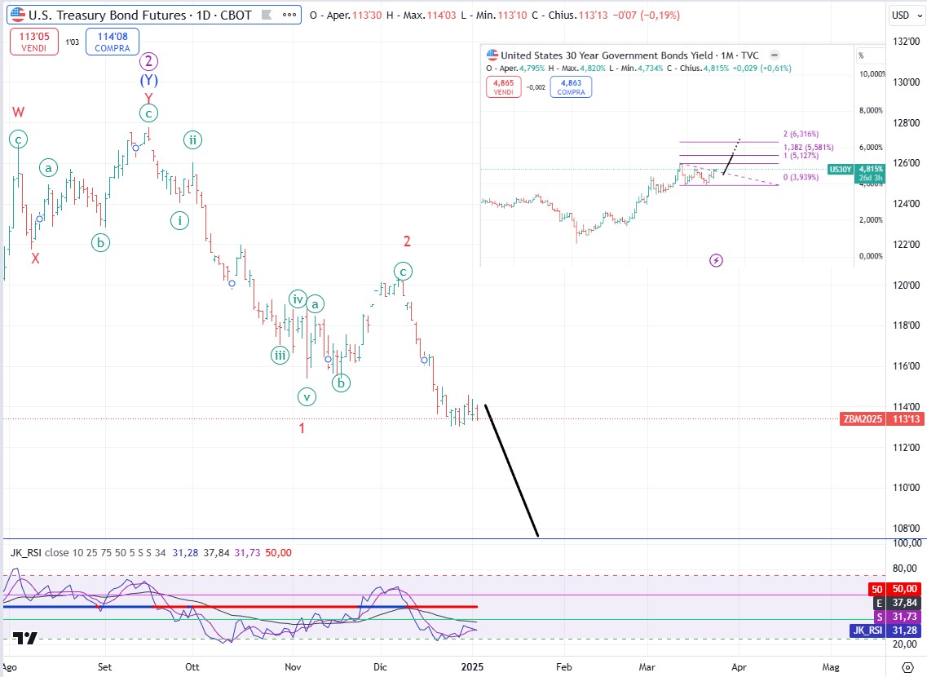927x677 pixels.
Task: Click the Nov label on the time axis
Action: (293, 667)
